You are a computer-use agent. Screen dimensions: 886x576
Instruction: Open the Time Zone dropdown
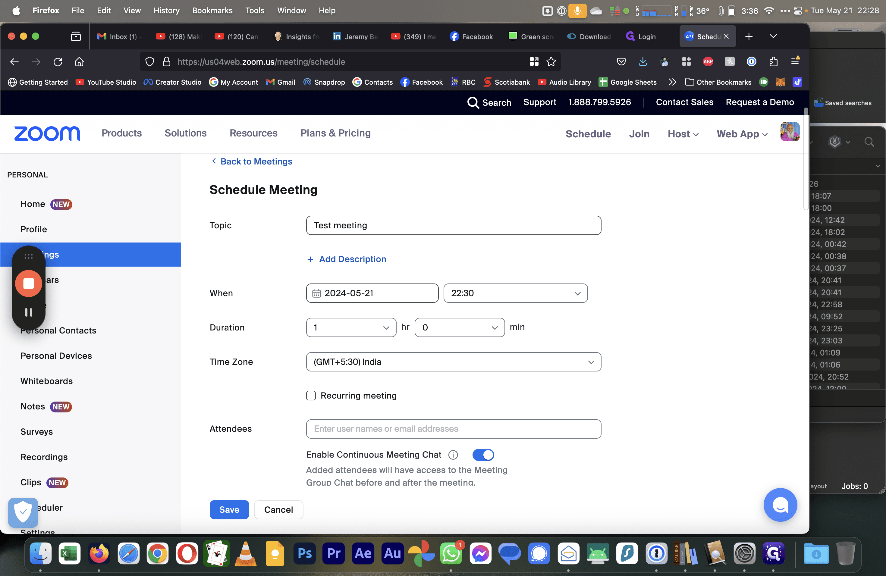(454, 362)
